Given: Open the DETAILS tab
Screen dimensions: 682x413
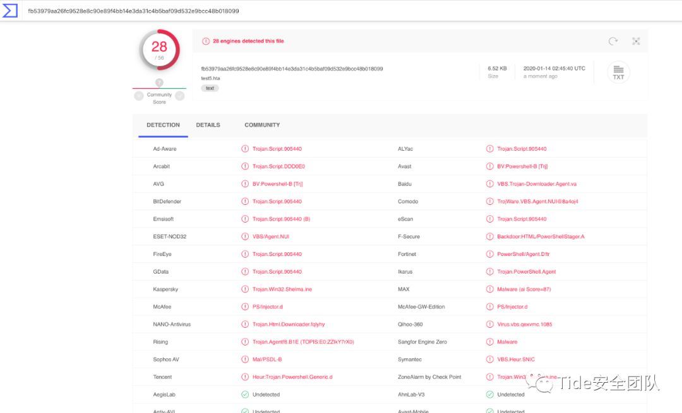Looking at the screenshot, I should coord(208,125).
